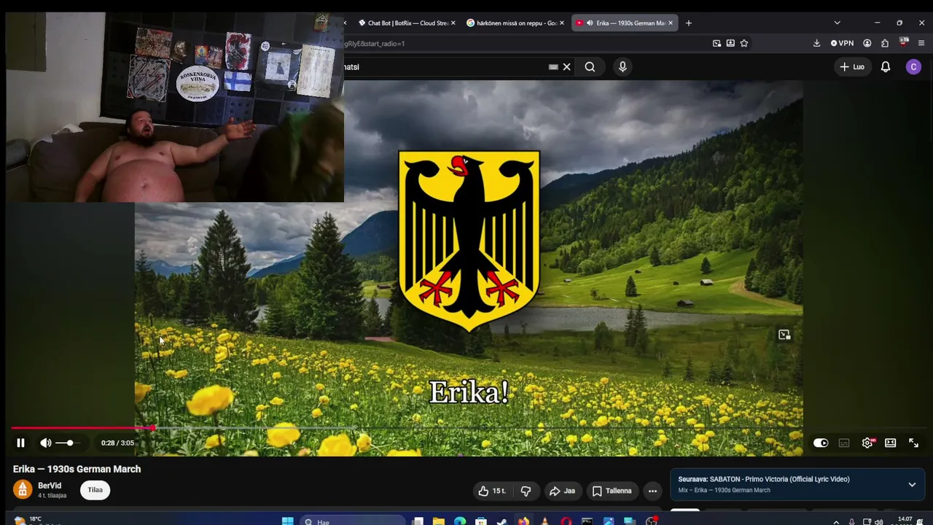Click the browser address bar

[525, 44]
